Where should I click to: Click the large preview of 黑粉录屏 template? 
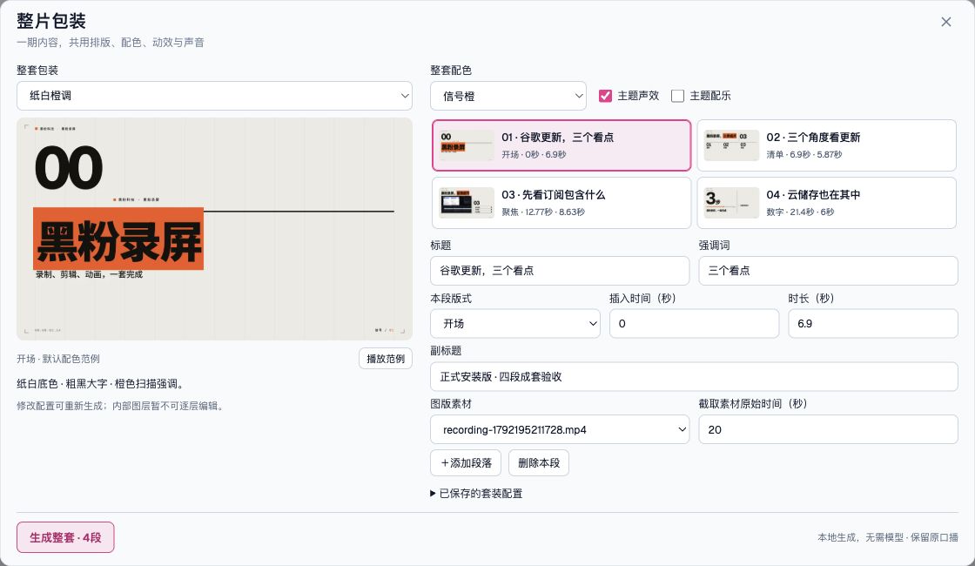click(214, 228)
